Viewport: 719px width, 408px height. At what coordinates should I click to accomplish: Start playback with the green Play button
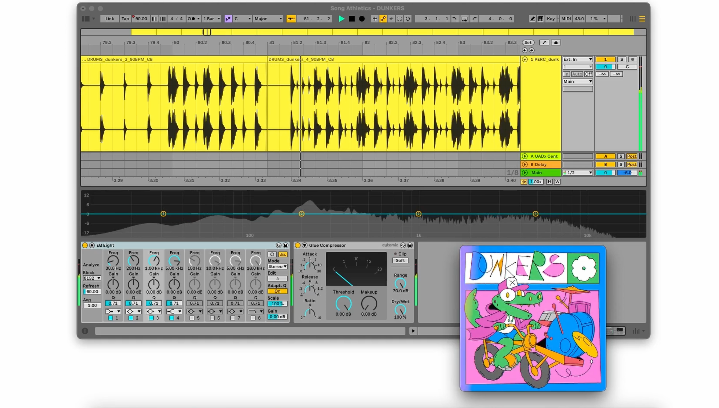point(342,19)
